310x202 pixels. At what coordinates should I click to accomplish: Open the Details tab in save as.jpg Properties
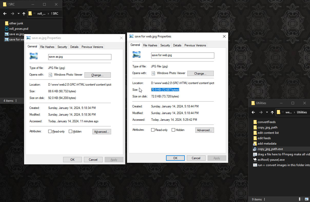click(x=74, y=47)
